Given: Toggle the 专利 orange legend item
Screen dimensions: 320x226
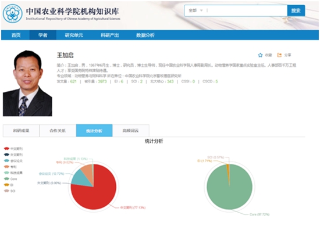Looking at the screenshot, I should point(10,167).
